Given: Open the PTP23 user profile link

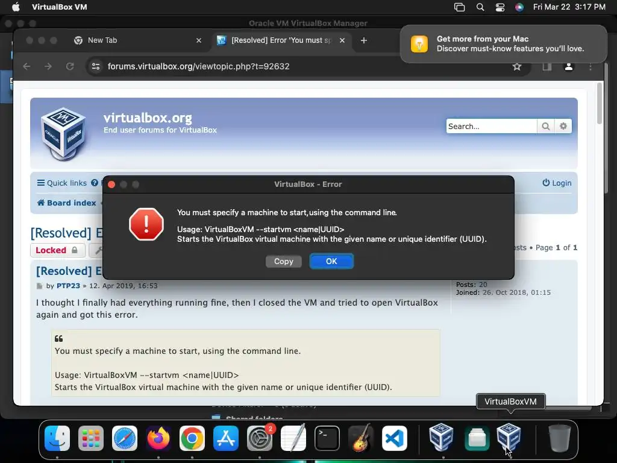Looking at the screenshot, I should pos(68,286).
